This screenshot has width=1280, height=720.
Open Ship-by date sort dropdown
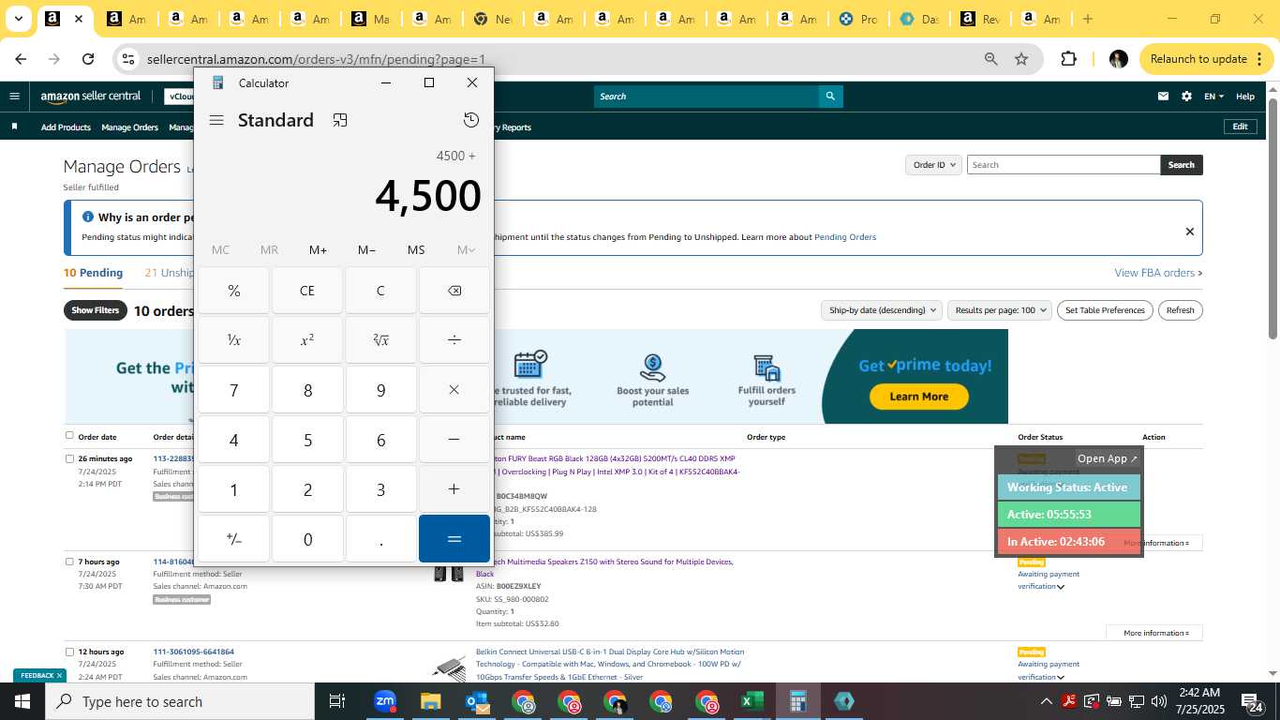(x=882, y=310)
